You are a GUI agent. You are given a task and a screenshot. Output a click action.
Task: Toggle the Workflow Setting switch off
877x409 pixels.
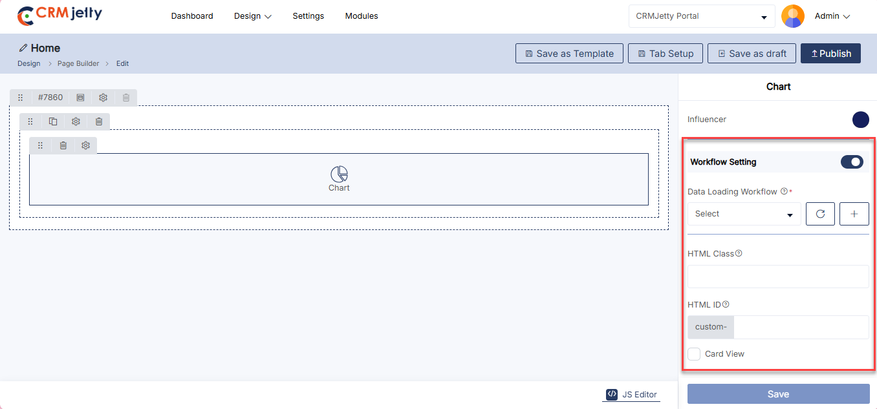click(x=852, y=162)
